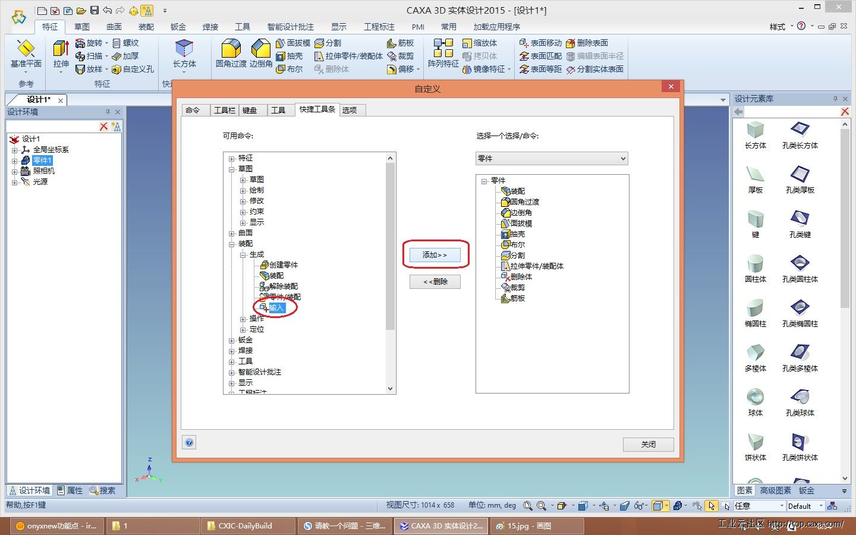
Task: Expand the 钣金 node in available commands
Action: 232,340
